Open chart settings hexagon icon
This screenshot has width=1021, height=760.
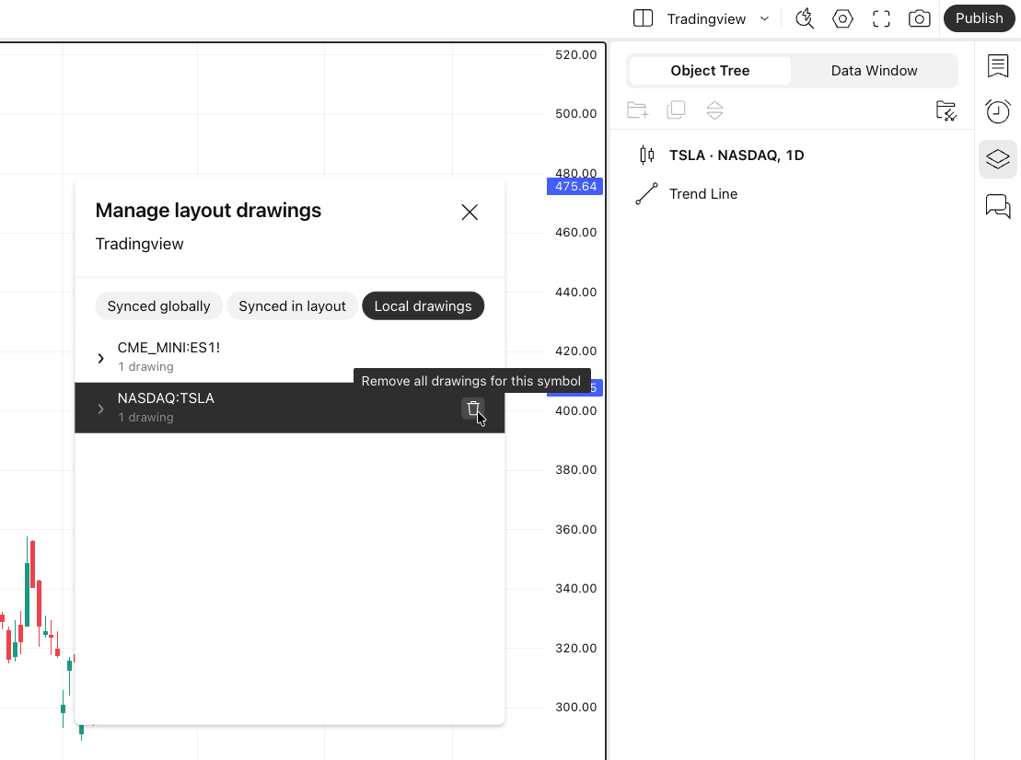(x=842, y=18)
